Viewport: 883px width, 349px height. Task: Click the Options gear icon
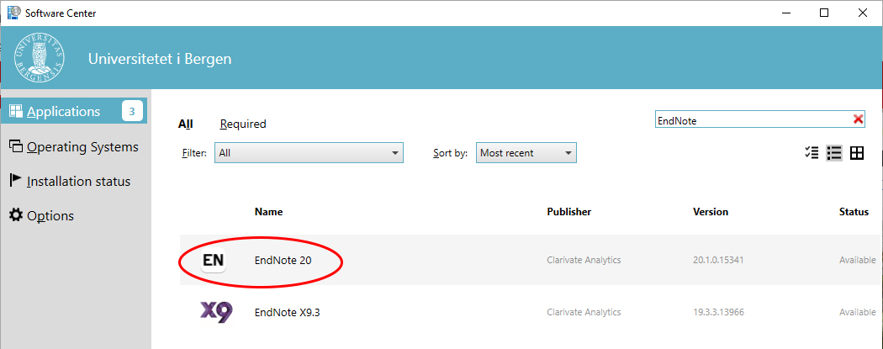coord(16,215)
